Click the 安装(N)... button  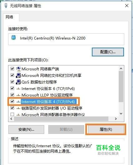[26, 130]
